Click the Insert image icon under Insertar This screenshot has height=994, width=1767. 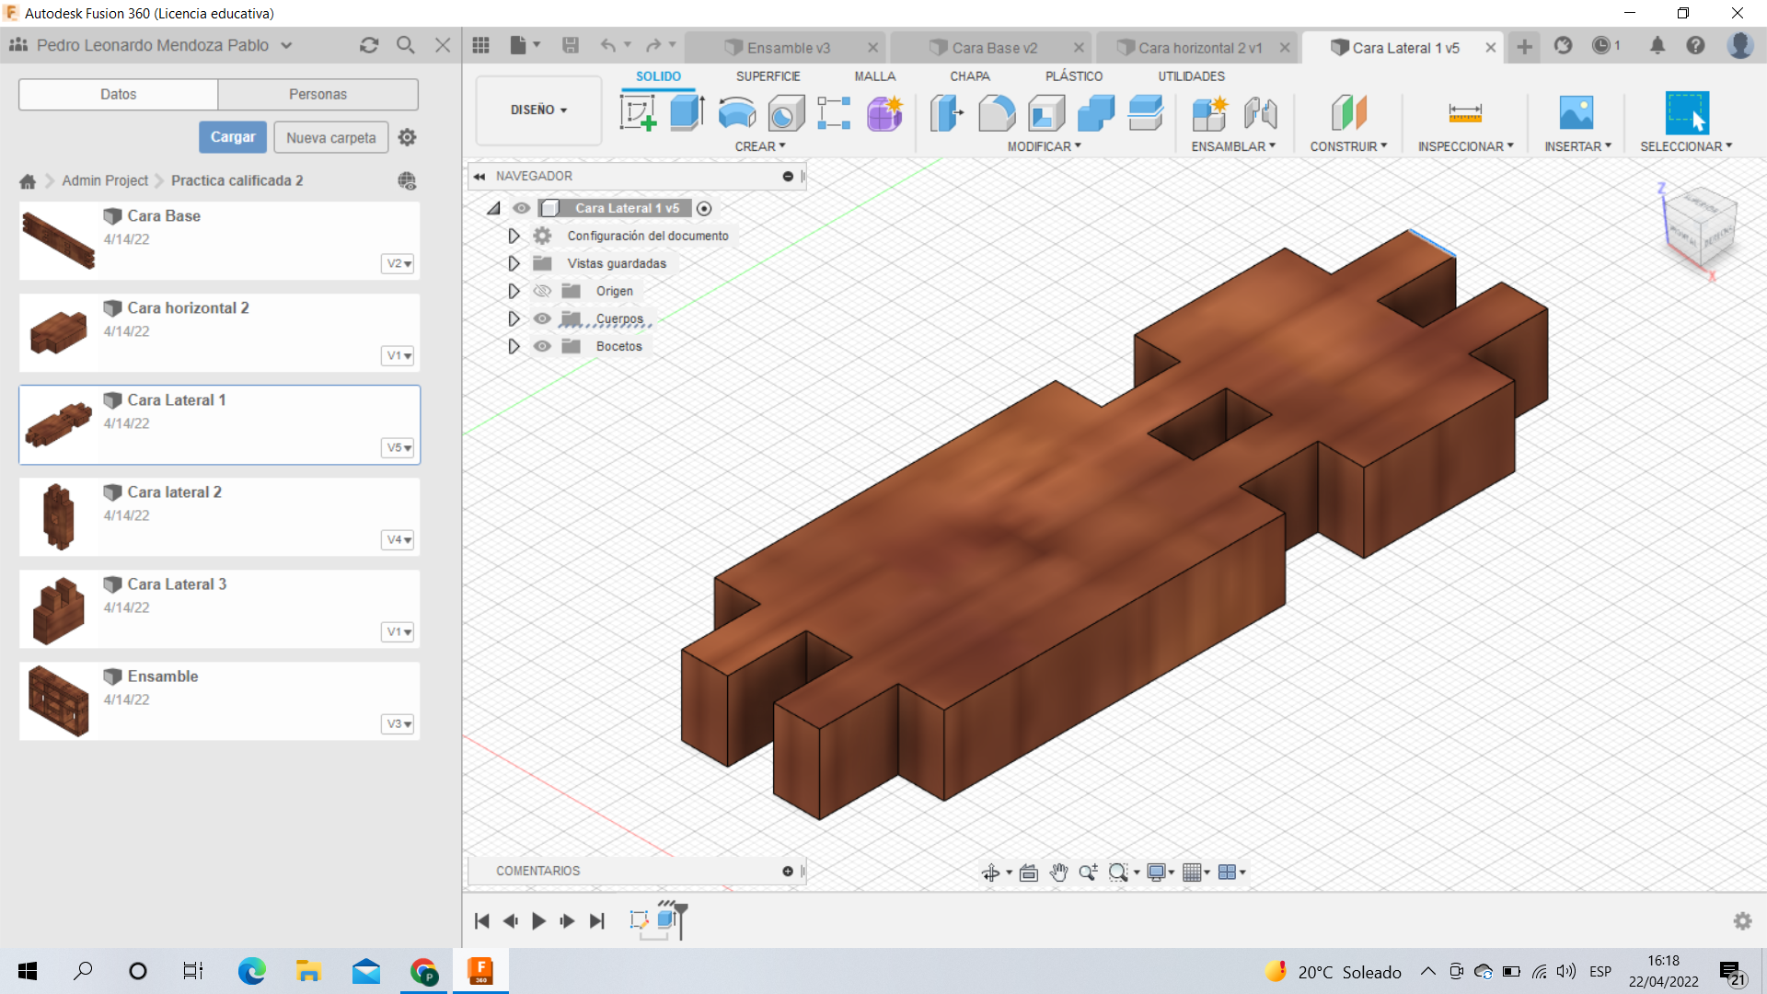[1576, 113]
